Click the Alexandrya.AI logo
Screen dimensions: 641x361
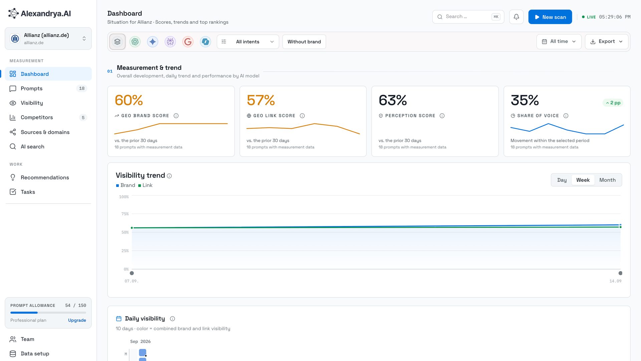click(x=39, y=13)
